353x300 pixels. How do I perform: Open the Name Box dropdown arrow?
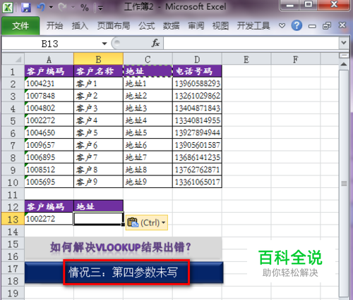(x=104, y=44)
